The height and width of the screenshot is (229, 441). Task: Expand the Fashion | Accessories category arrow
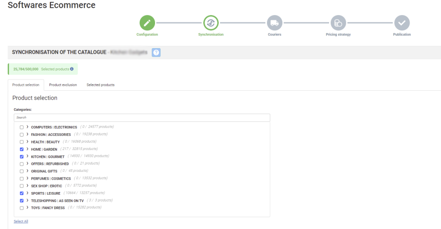(x=28, y=134)
